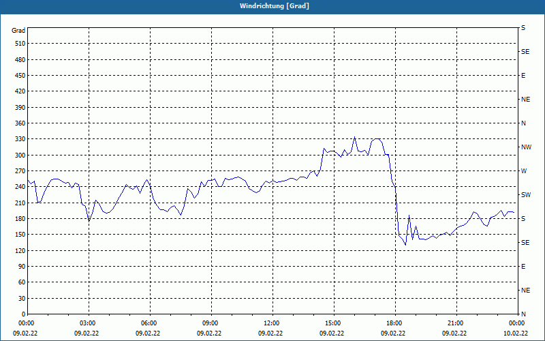Click the 330 degree axis label
Image resolution: width=545 pixels, height=341 pixels.
pyautogui.click(x=20, y=139)
